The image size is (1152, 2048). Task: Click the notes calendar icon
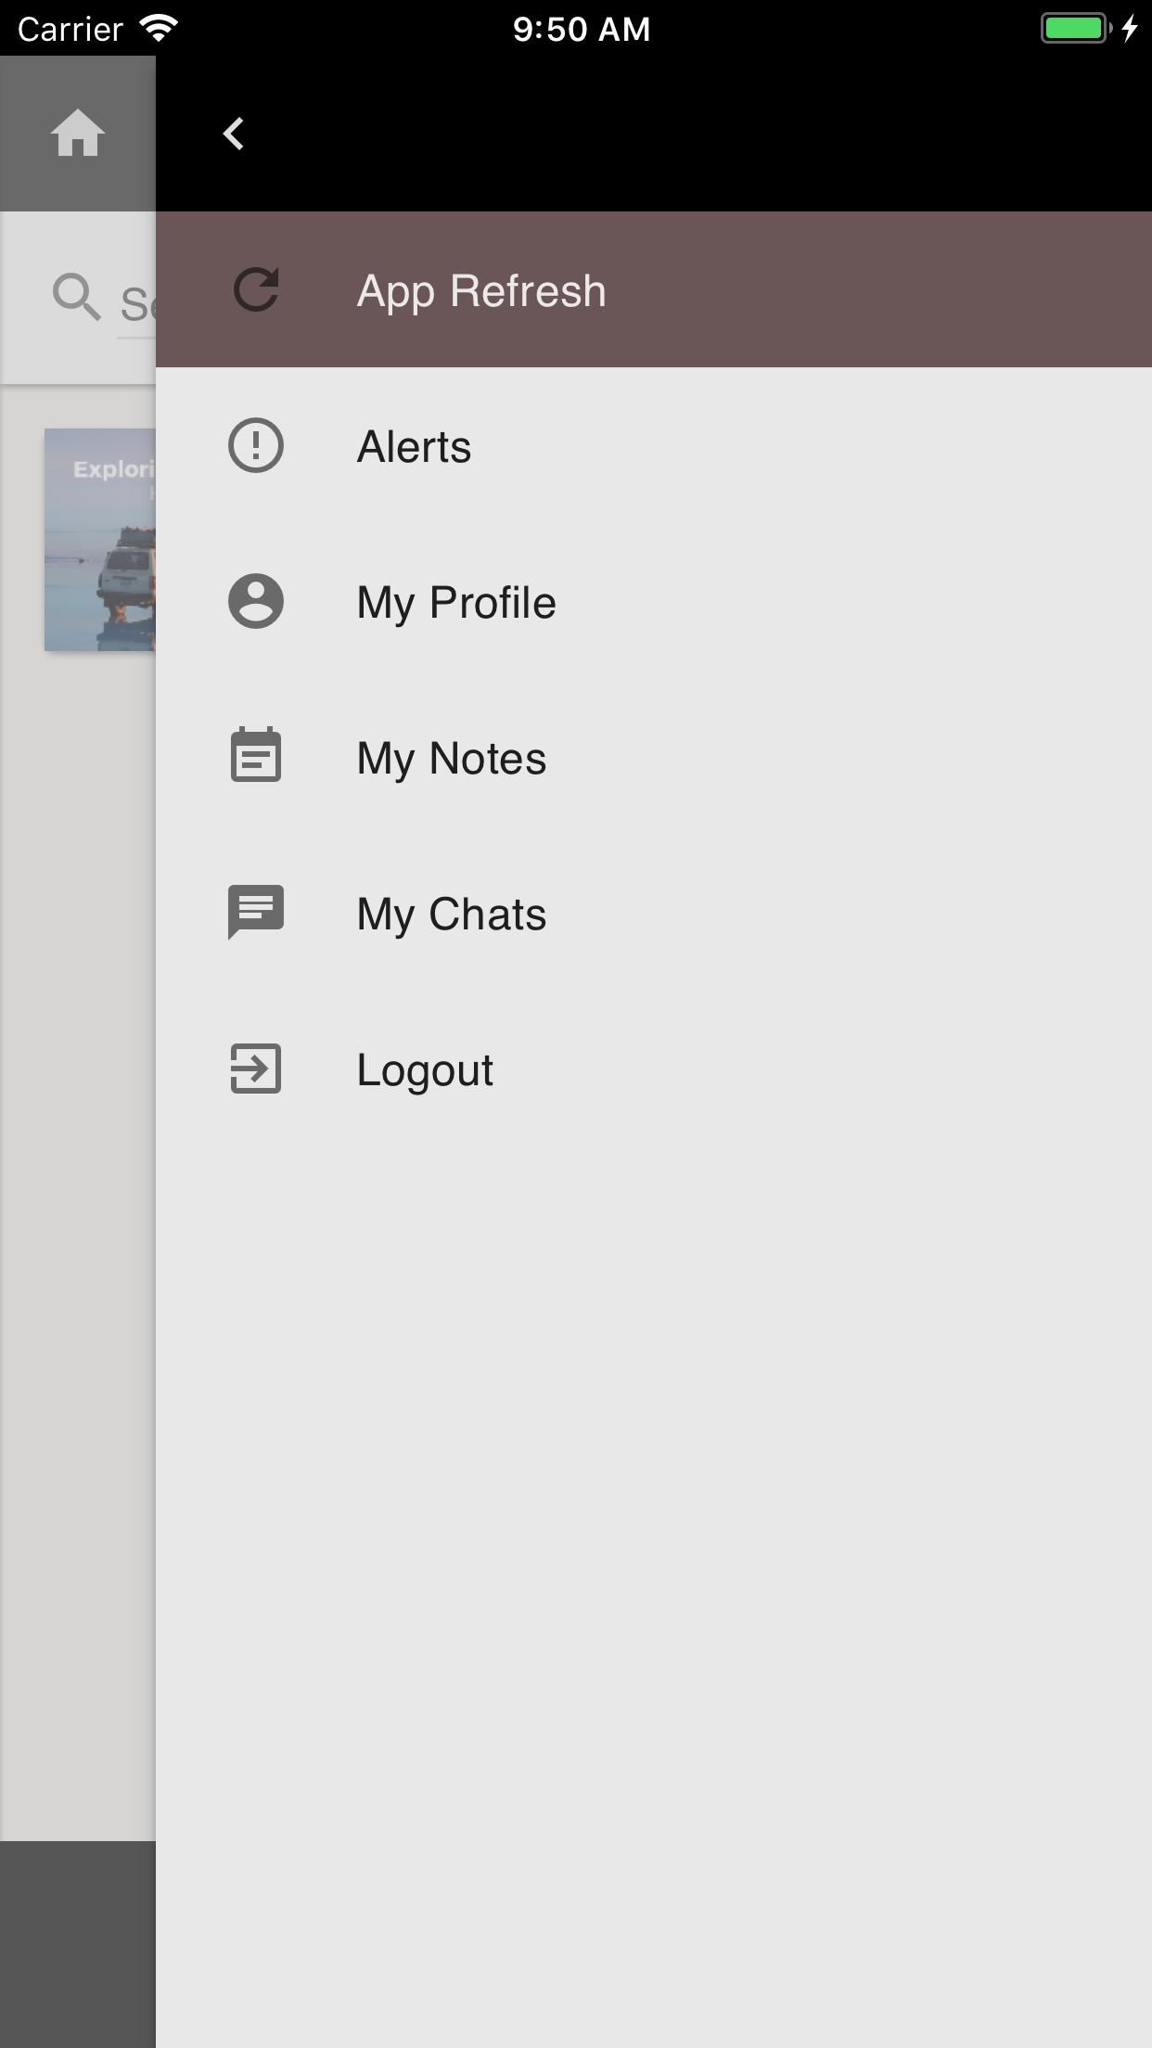[256, 756]
